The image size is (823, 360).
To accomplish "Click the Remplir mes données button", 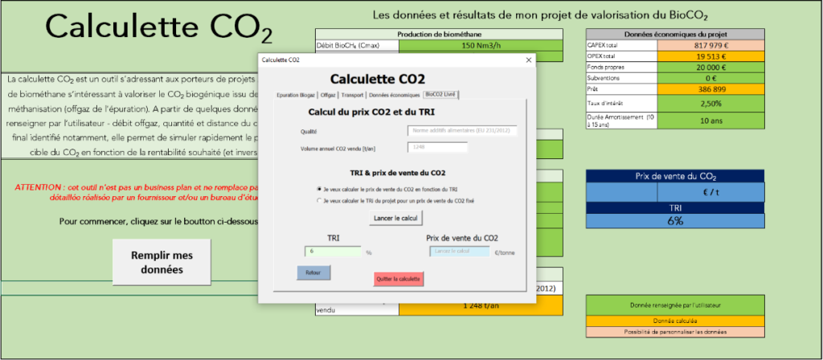I will (x=162, y=263).
